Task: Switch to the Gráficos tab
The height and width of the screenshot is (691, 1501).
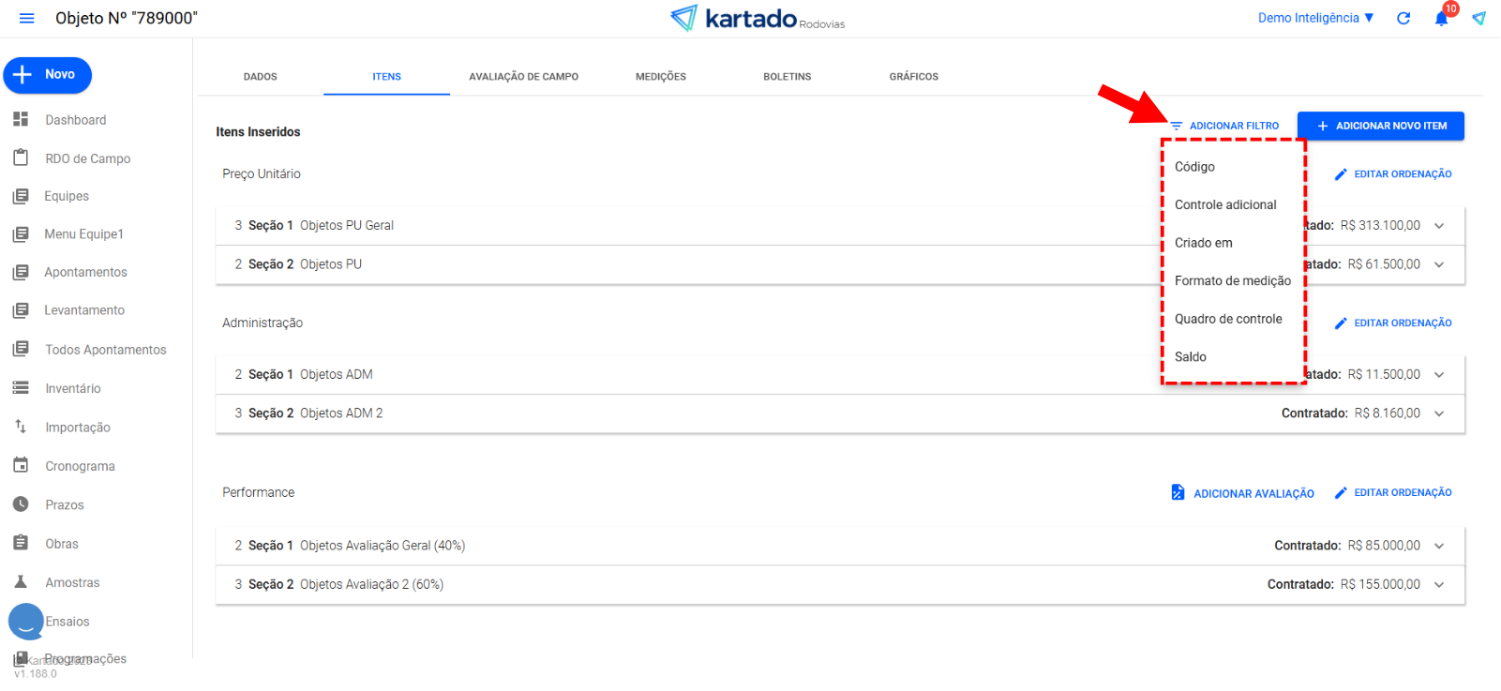Action: (x=913, y=77)
